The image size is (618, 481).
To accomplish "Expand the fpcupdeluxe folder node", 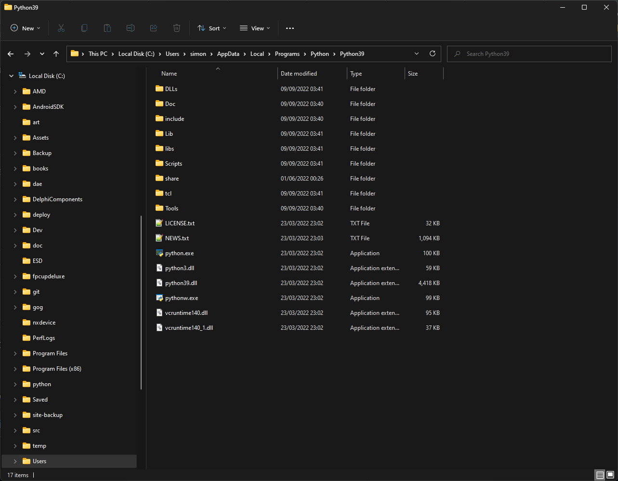I will [15, 276].
